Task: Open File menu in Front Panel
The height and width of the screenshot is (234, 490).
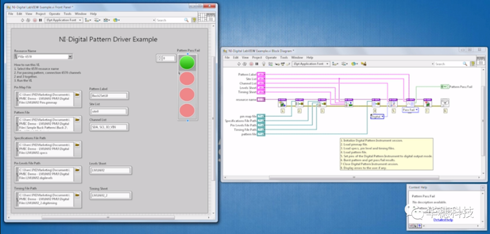Action: pos(10,14)
